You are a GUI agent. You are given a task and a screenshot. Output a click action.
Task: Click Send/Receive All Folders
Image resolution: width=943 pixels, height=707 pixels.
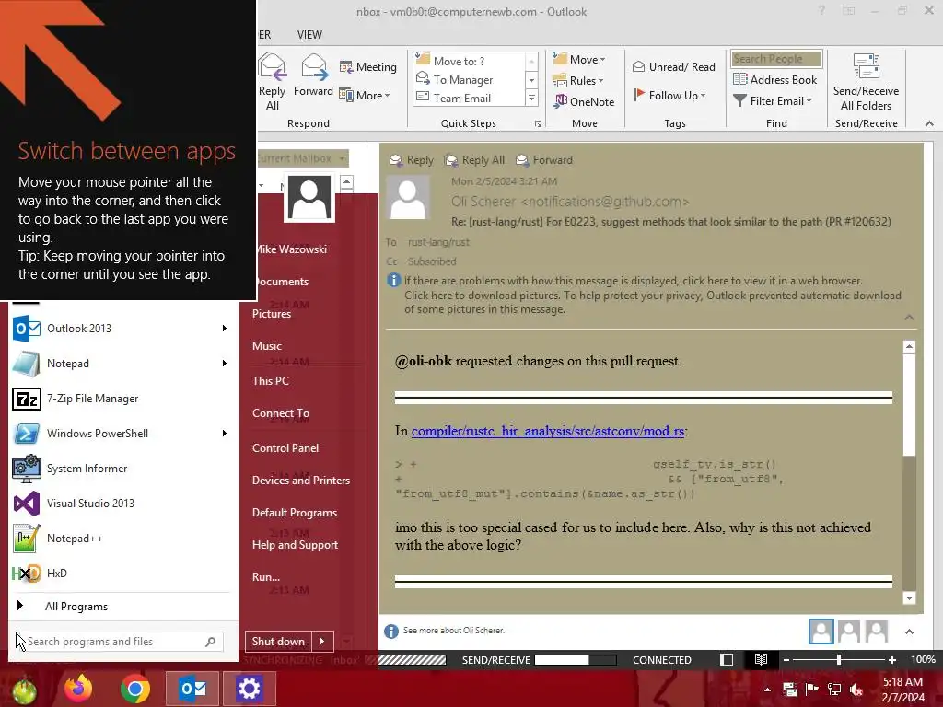tap(866, 82)
